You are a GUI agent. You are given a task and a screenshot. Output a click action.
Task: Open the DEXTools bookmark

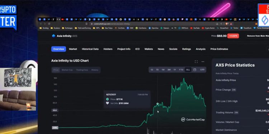[183, 28]
